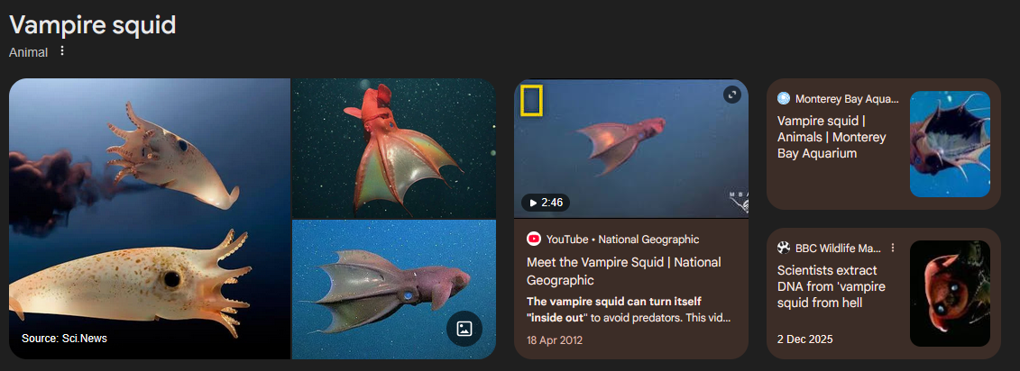The height and width of the screenshot is (371, 1020).
Task: Open the red vampire squid webbed-arms photo
Action: (394, 149)
